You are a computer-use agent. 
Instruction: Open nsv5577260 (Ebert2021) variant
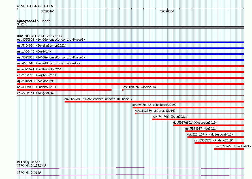[x=232, y=146]
